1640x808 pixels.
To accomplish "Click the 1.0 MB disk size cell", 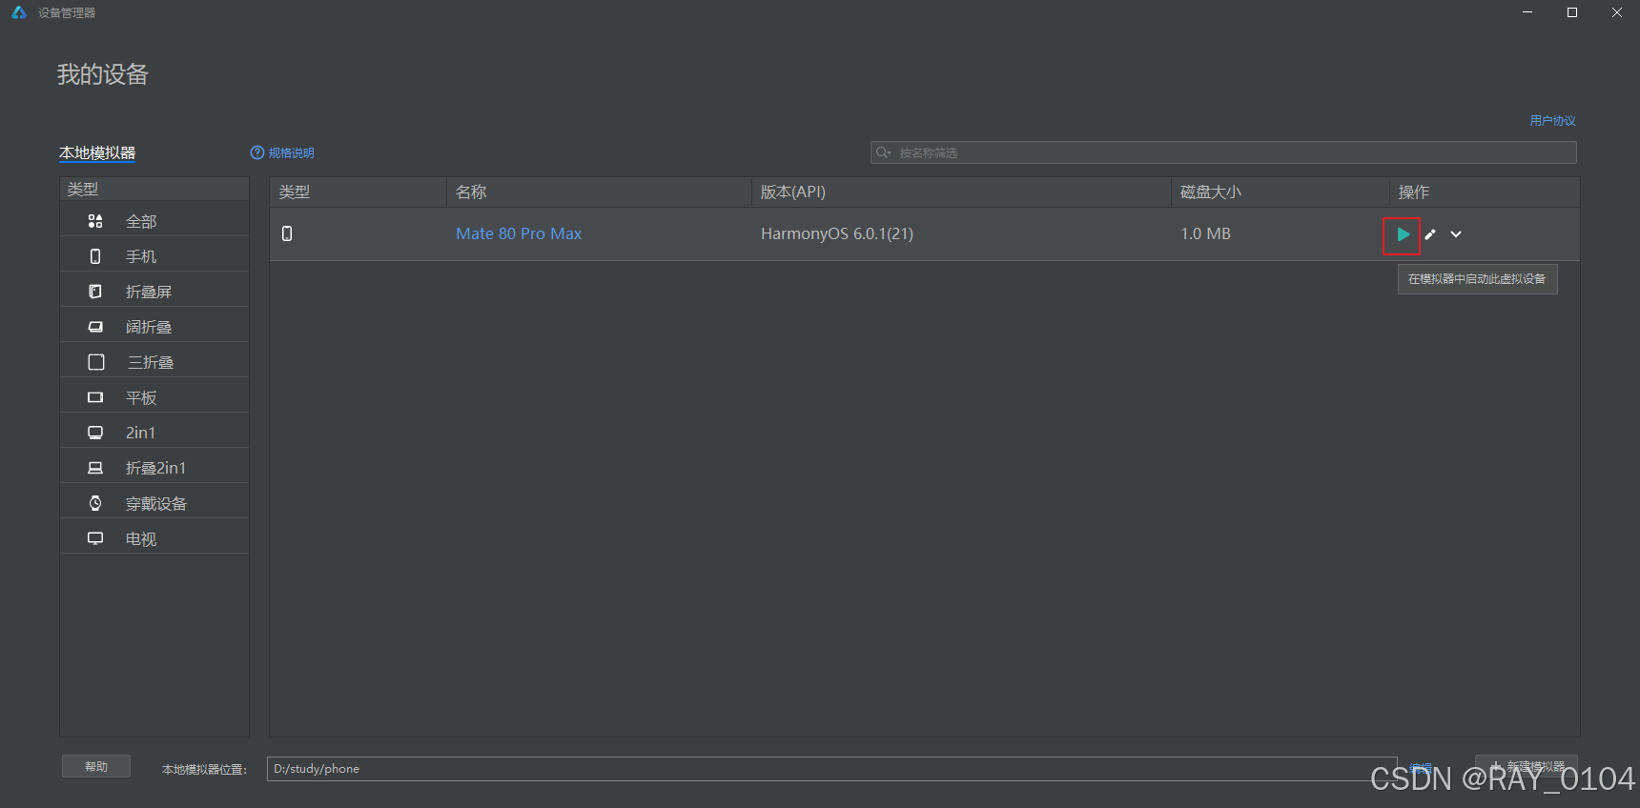I will (1205, 233).
